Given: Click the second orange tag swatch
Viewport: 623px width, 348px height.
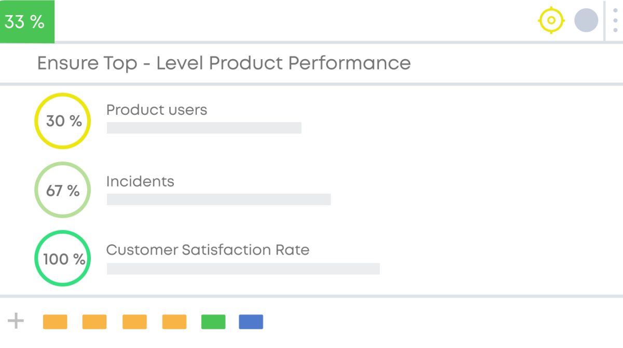Looking at the screenshot, I should [94, 322].
